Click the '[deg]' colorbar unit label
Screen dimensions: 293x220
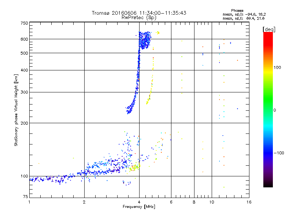[x=269, y=29]
